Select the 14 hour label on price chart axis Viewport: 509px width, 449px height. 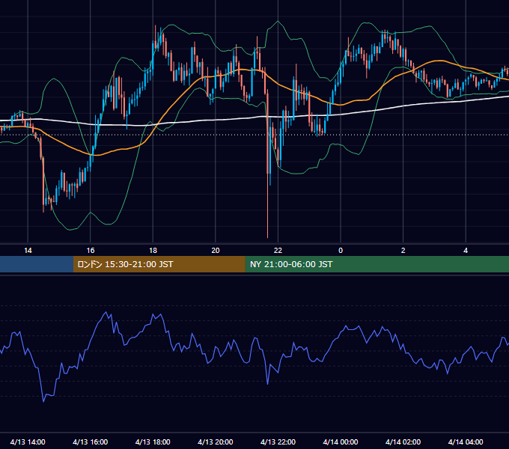coord(28,251)
